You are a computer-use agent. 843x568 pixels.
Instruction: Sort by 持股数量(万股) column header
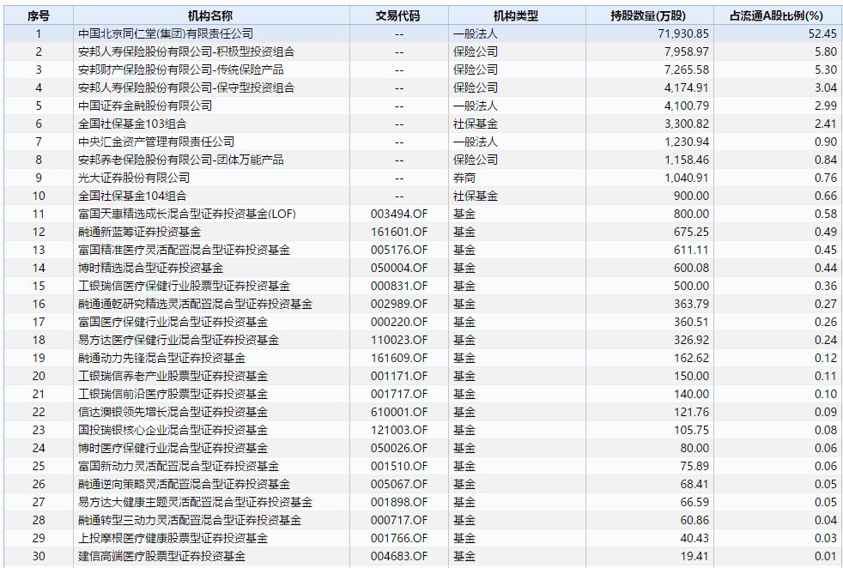tap(649, 16)
